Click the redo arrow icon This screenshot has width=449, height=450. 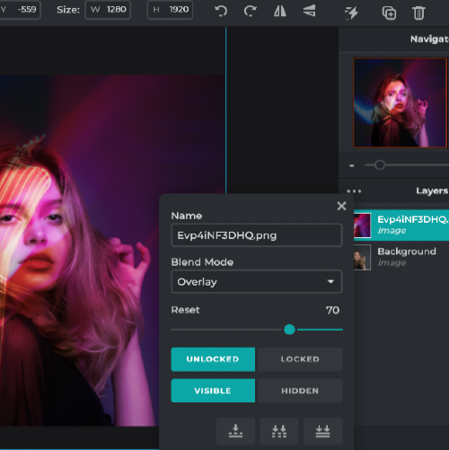point(250,11)
